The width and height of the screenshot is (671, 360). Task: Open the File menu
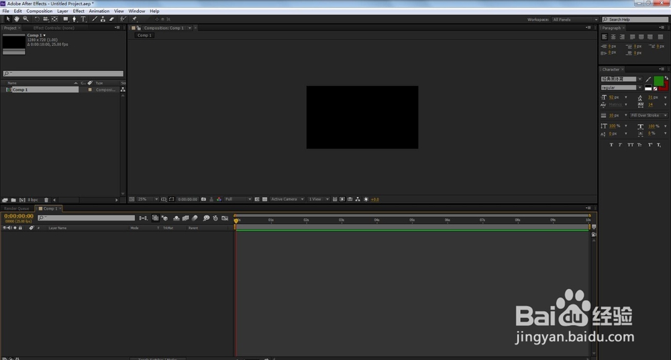pyautogui.click(x=5, y=11)
